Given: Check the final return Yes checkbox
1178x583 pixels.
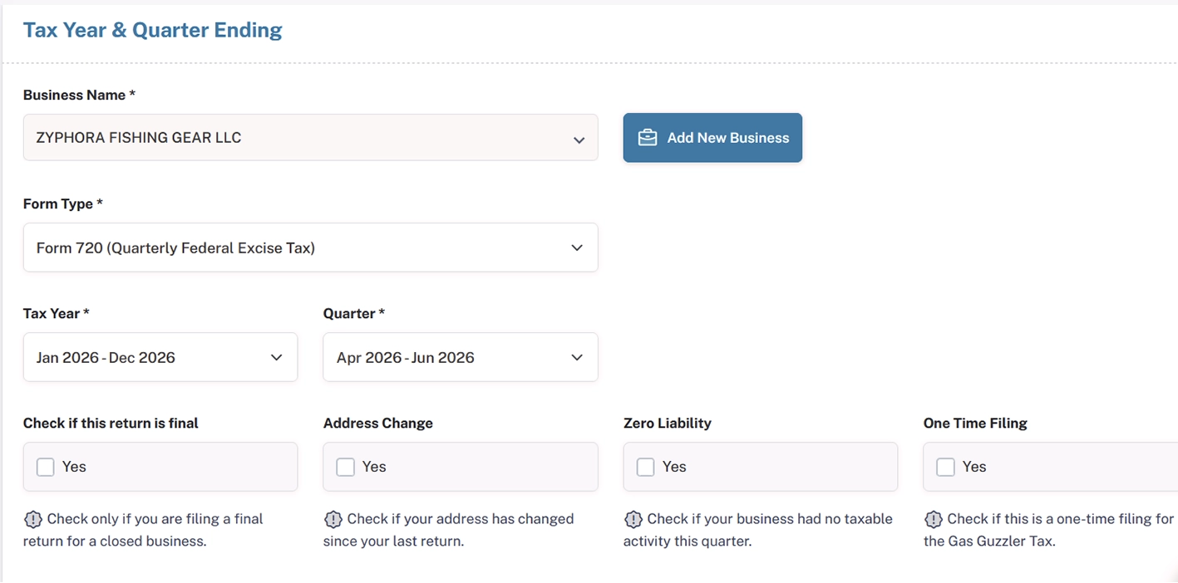Looking at the screenshot, I should pyautogui.click(x=46, y=467).
